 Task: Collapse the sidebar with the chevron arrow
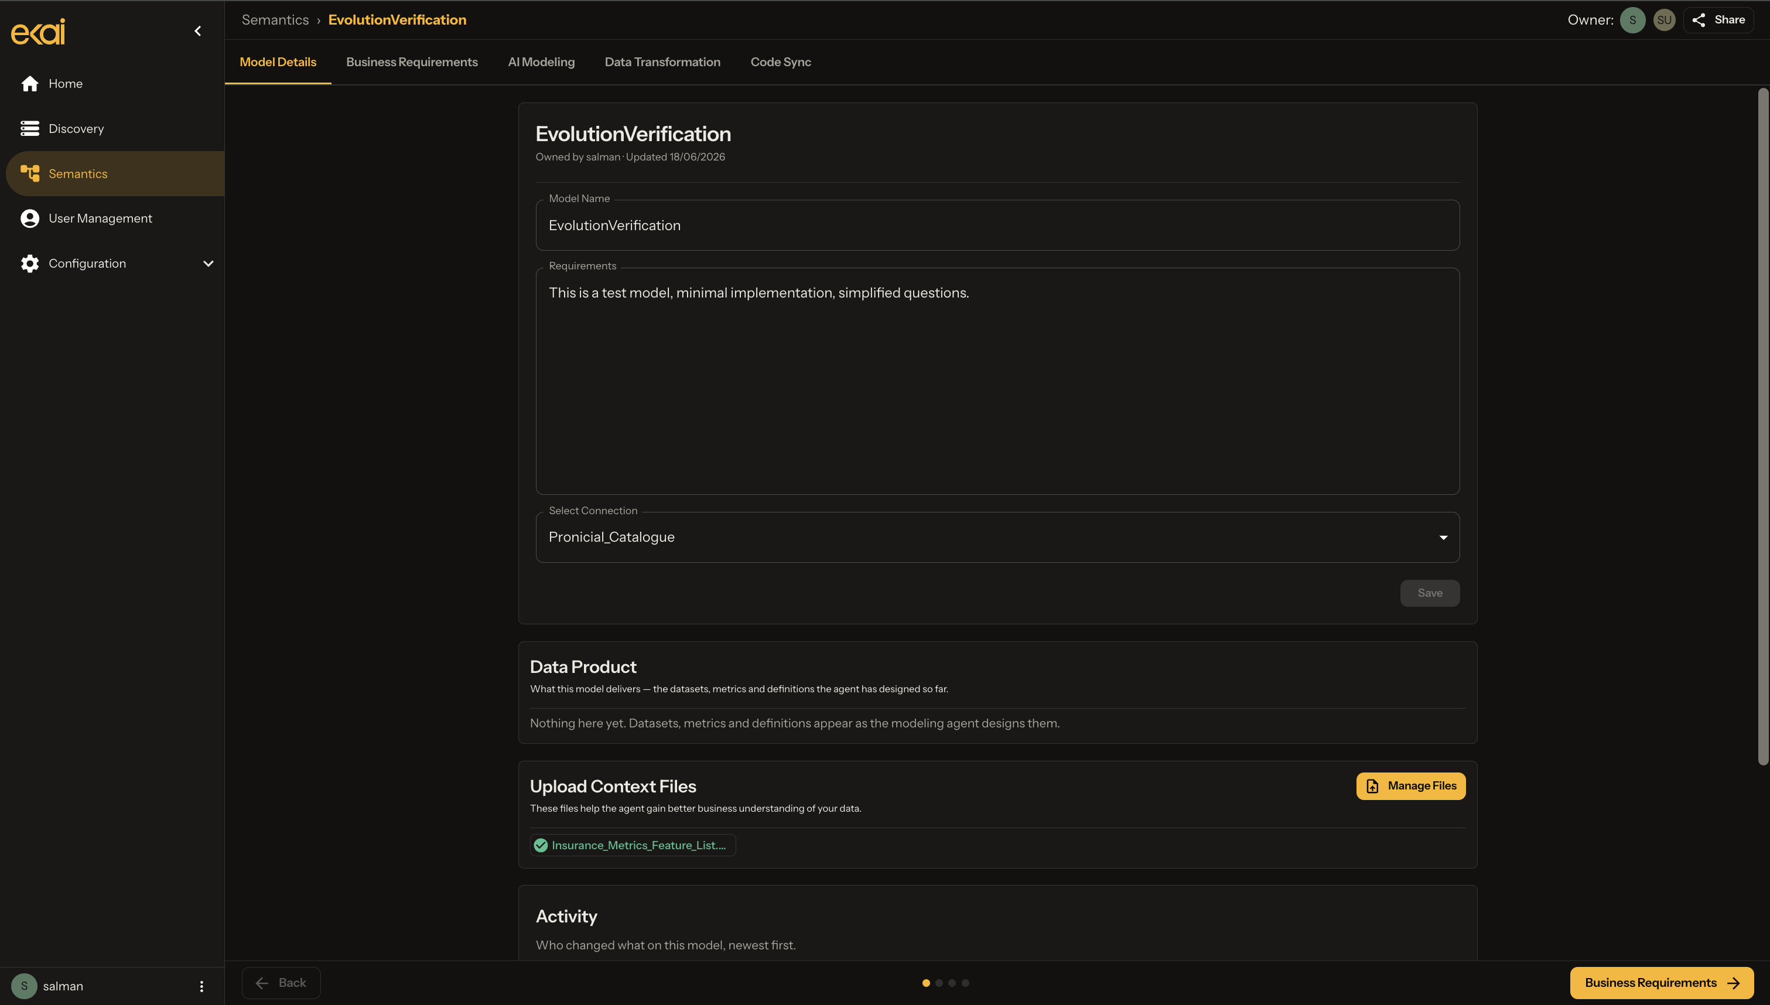point(198,31)
